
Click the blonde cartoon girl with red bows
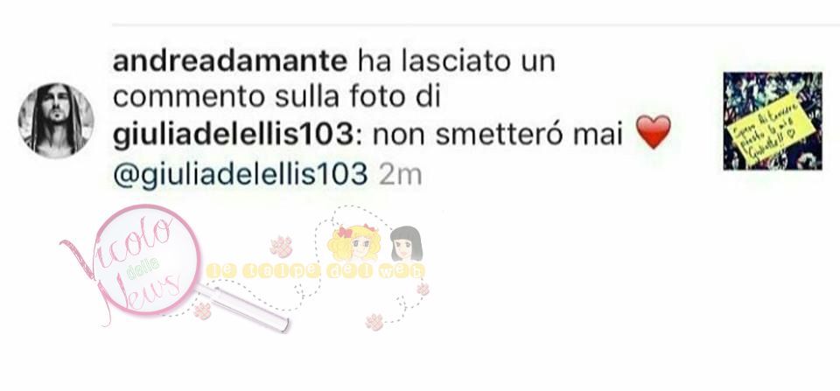click(353, 244)
